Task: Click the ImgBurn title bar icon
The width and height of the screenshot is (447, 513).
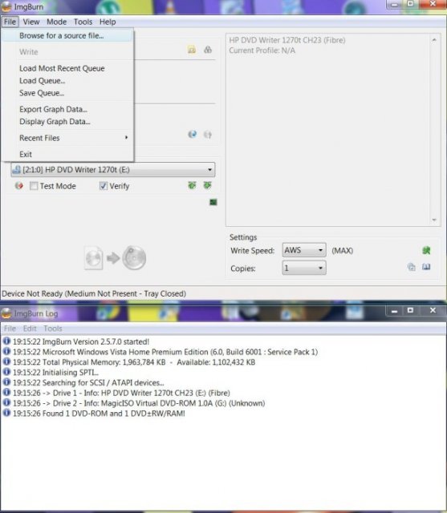Action: click(x=6, y=6)
